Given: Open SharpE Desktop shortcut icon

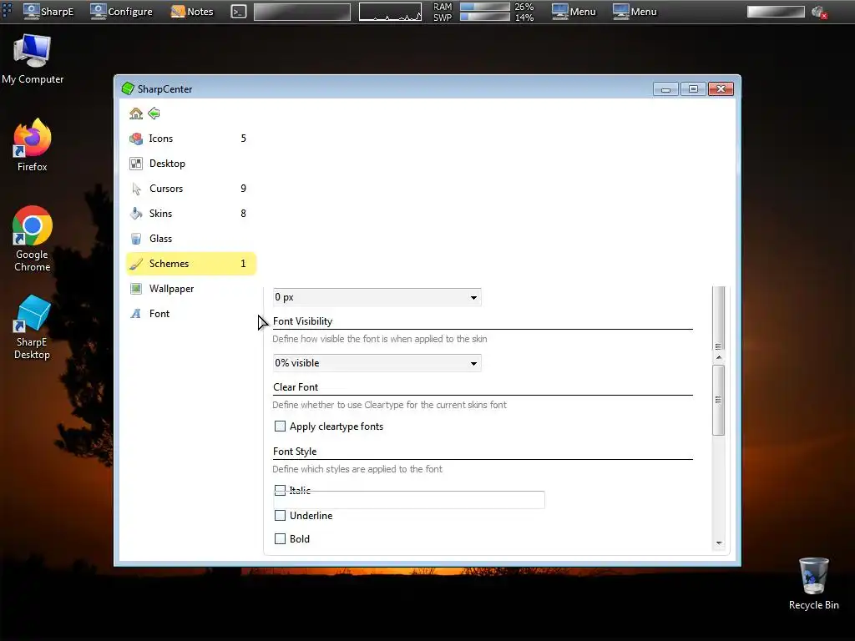Looking at the screenshot, I should click(33, 327).
